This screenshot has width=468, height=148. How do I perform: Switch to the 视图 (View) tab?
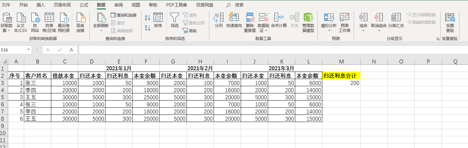pos(136,5)
